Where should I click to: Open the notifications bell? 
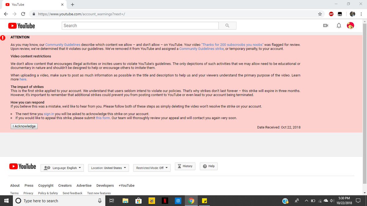point(339,26)
